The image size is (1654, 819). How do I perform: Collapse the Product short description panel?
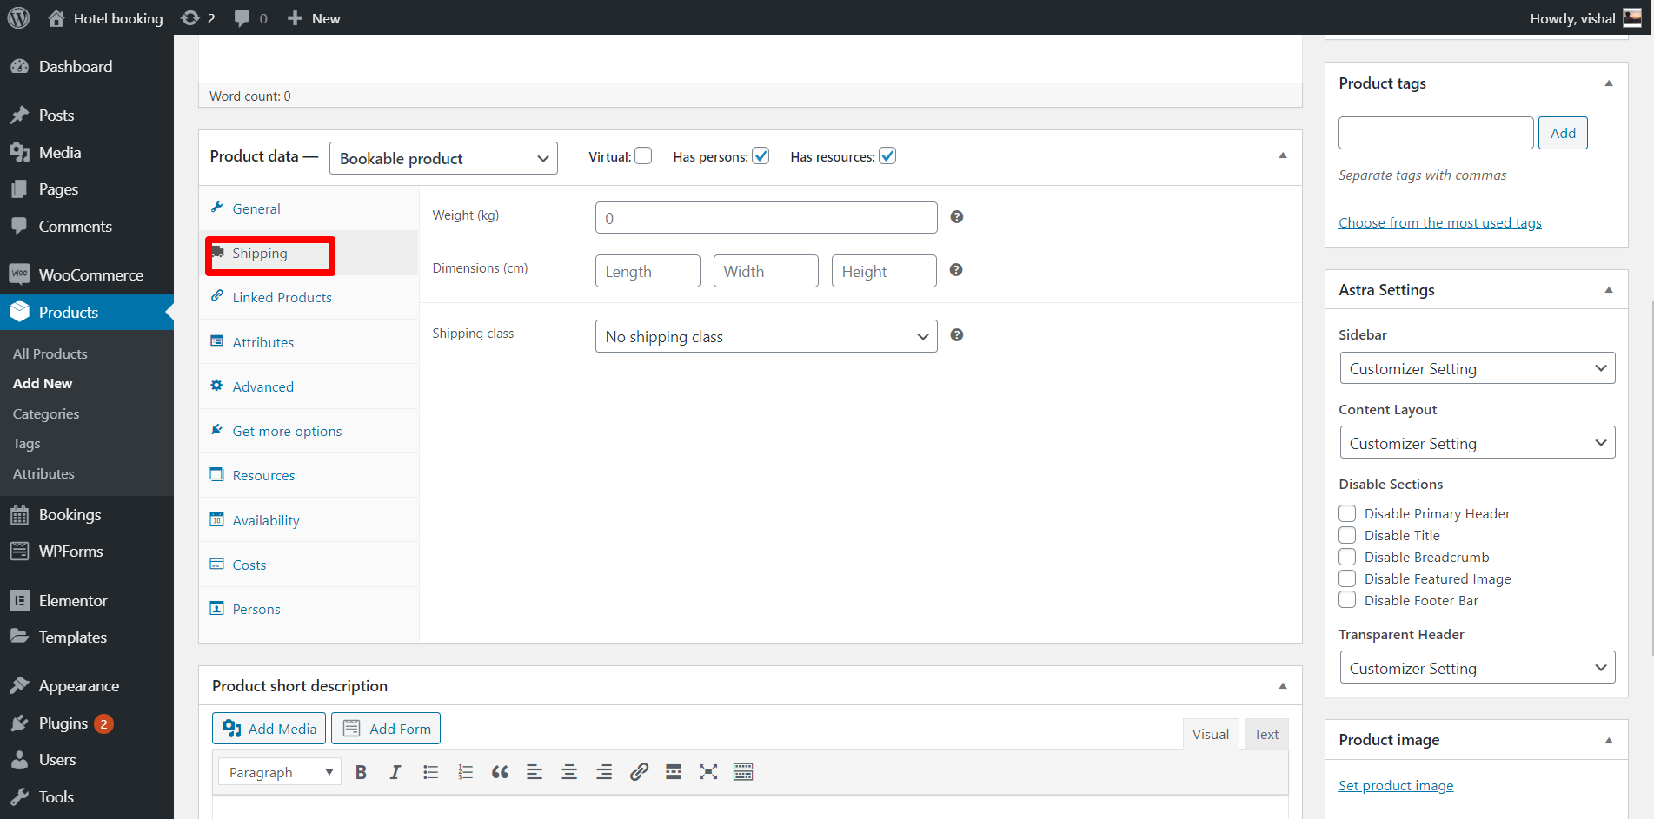pyautogui.click(x=1283, y=686)
